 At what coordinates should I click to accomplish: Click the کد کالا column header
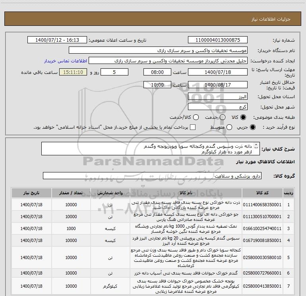tap(262, 193)
